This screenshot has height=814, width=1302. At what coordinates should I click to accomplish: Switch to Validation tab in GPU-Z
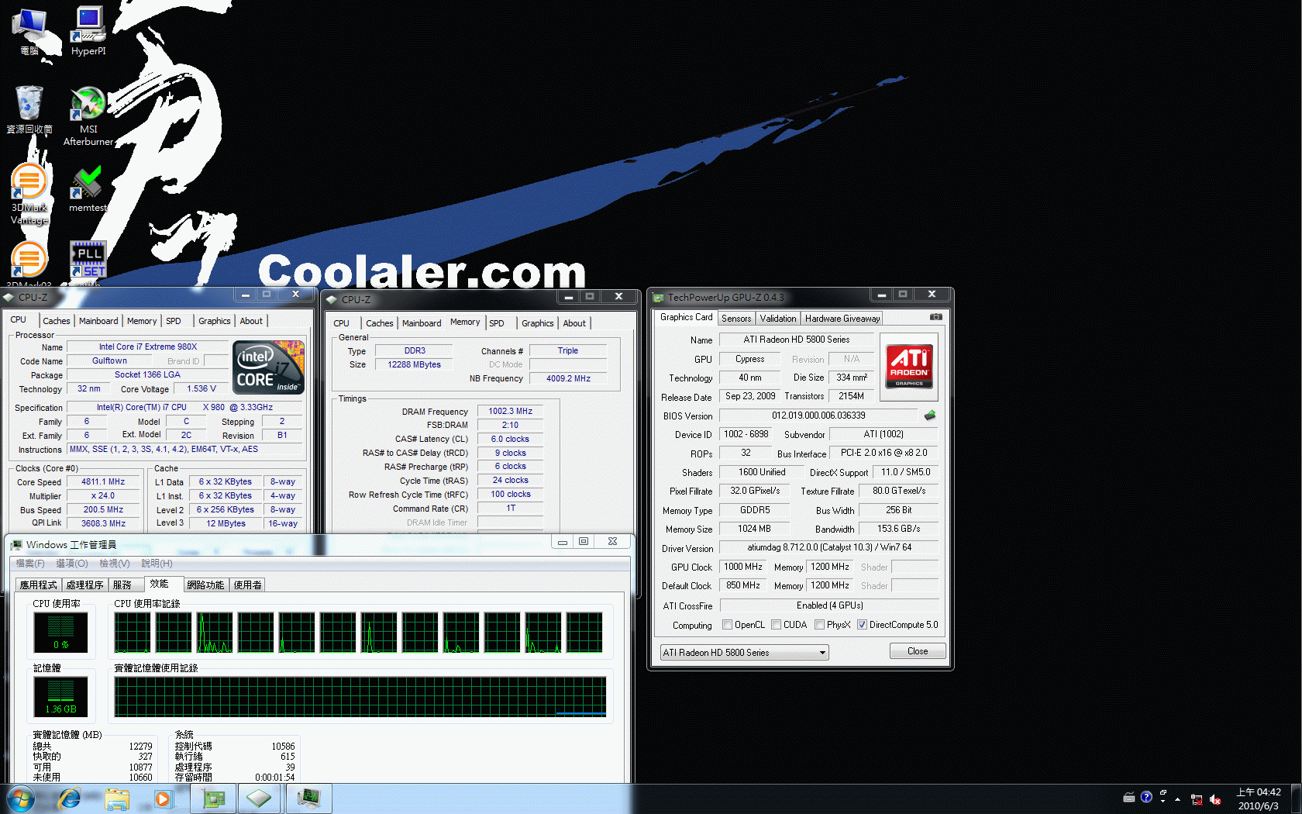[x=778, y=319]
